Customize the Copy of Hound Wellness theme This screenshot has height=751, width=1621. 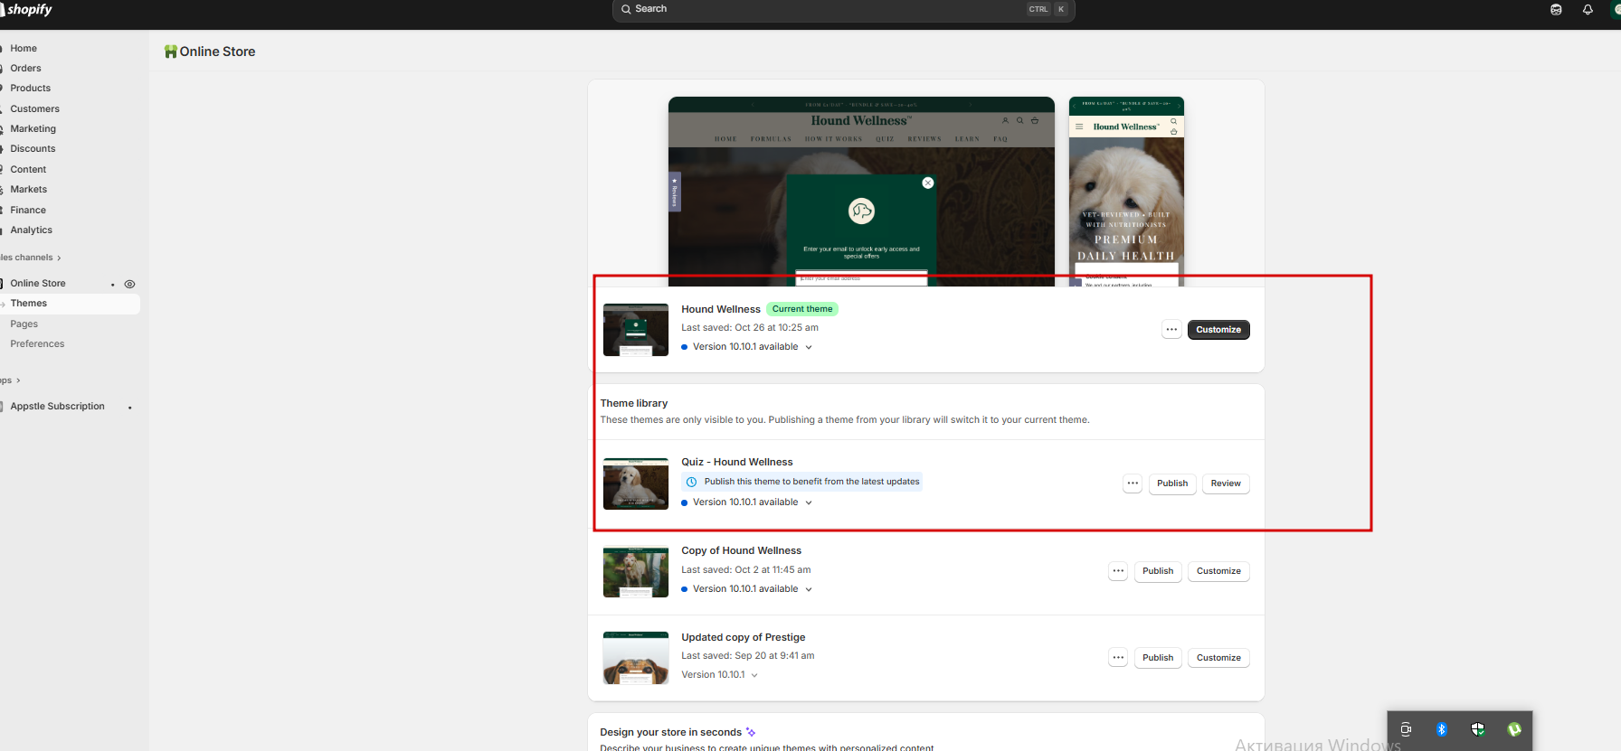pyautogui.click(x=1218, y=571)
